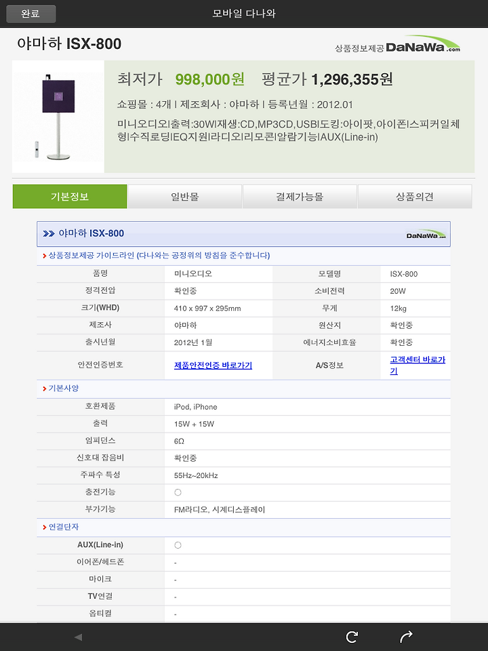Open the 상품의견 tab
The width and height of the screenshot is (488, 651).
pyautogui.click(x=415, y=197)
